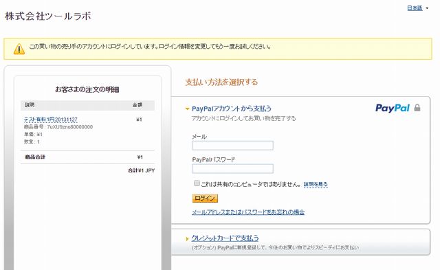Click the お客さまの注文の明細 heading
Viewport: 440px width, 270px height.
coord(87,89)
